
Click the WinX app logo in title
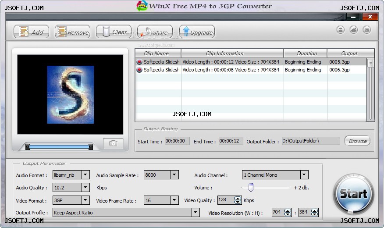[142, 6]
